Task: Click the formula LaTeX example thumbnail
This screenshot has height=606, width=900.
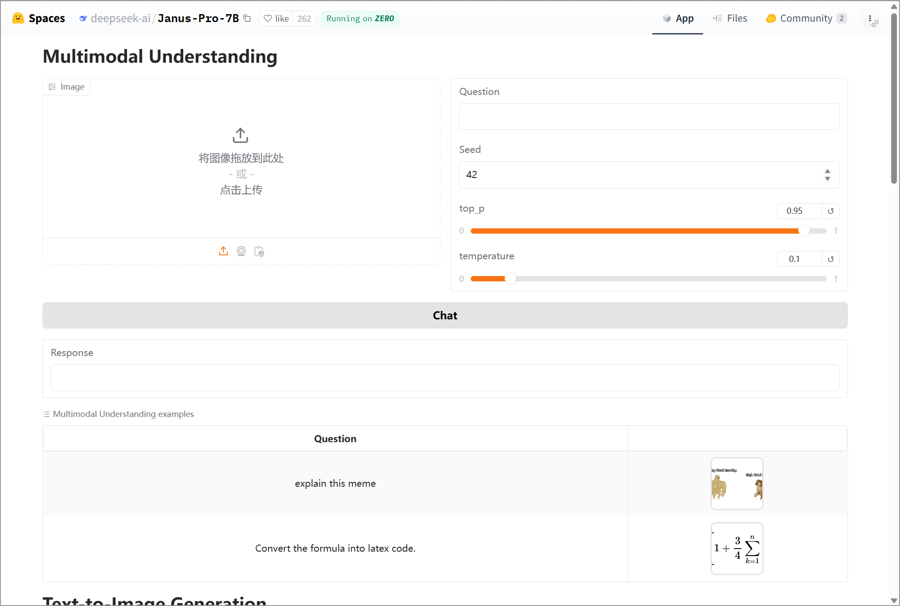Action: [x=737, y=548]
